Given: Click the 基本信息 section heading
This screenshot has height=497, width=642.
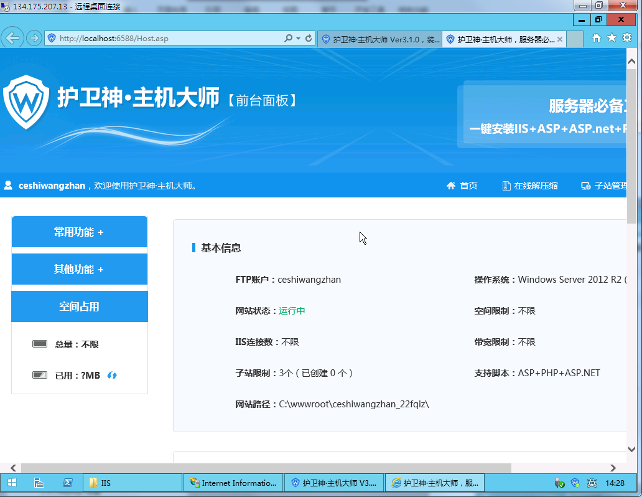Looking at the screenshot, I should coord(221,248).
